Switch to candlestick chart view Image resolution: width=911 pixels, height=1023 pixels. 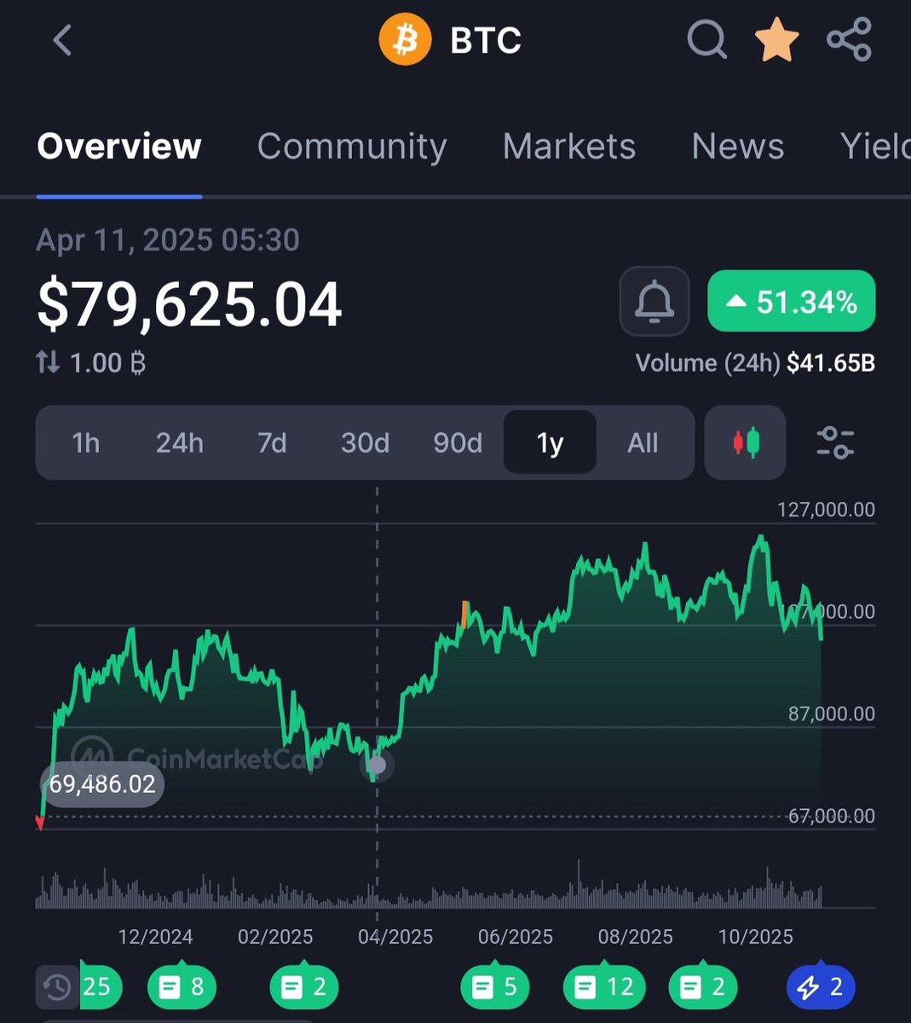click(x=746, y=442)
